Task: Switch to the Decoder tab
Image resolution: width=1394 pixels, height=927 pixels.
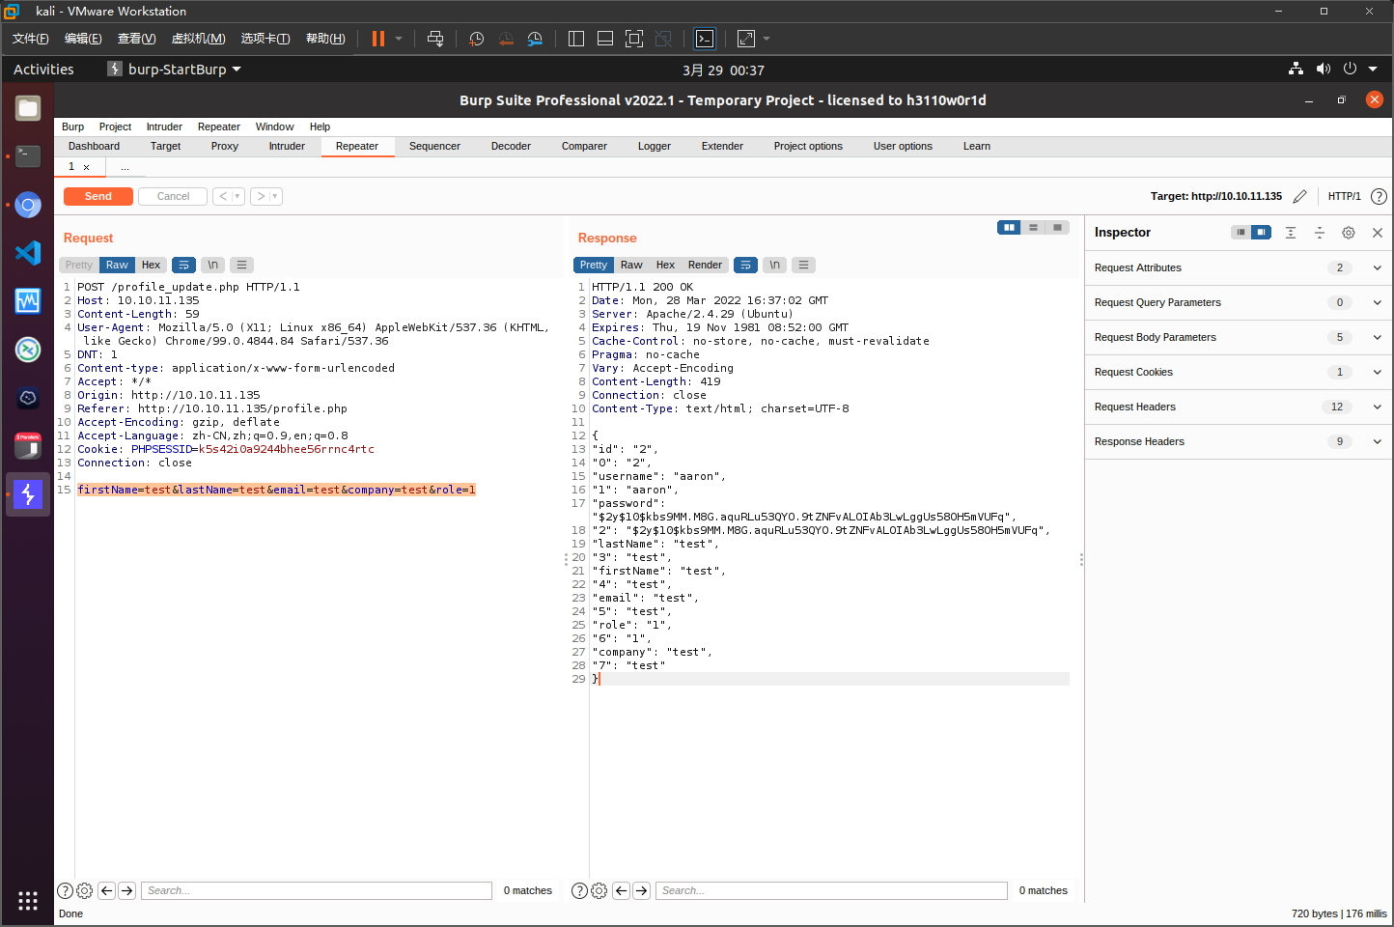Action: click(x=511, y=147)
